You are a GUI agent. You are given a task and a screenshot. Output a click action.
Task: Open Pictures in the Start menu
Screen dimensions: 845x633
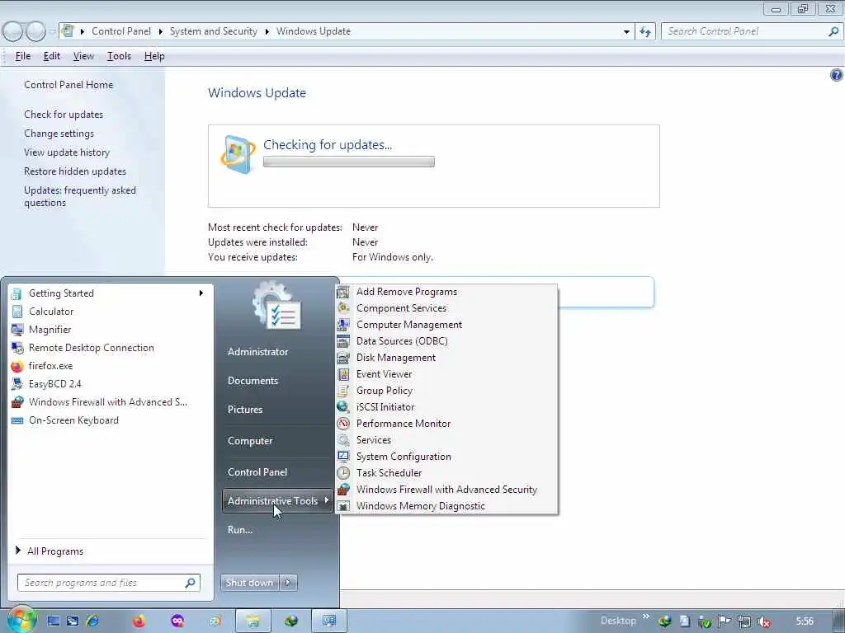click(244, 410)
